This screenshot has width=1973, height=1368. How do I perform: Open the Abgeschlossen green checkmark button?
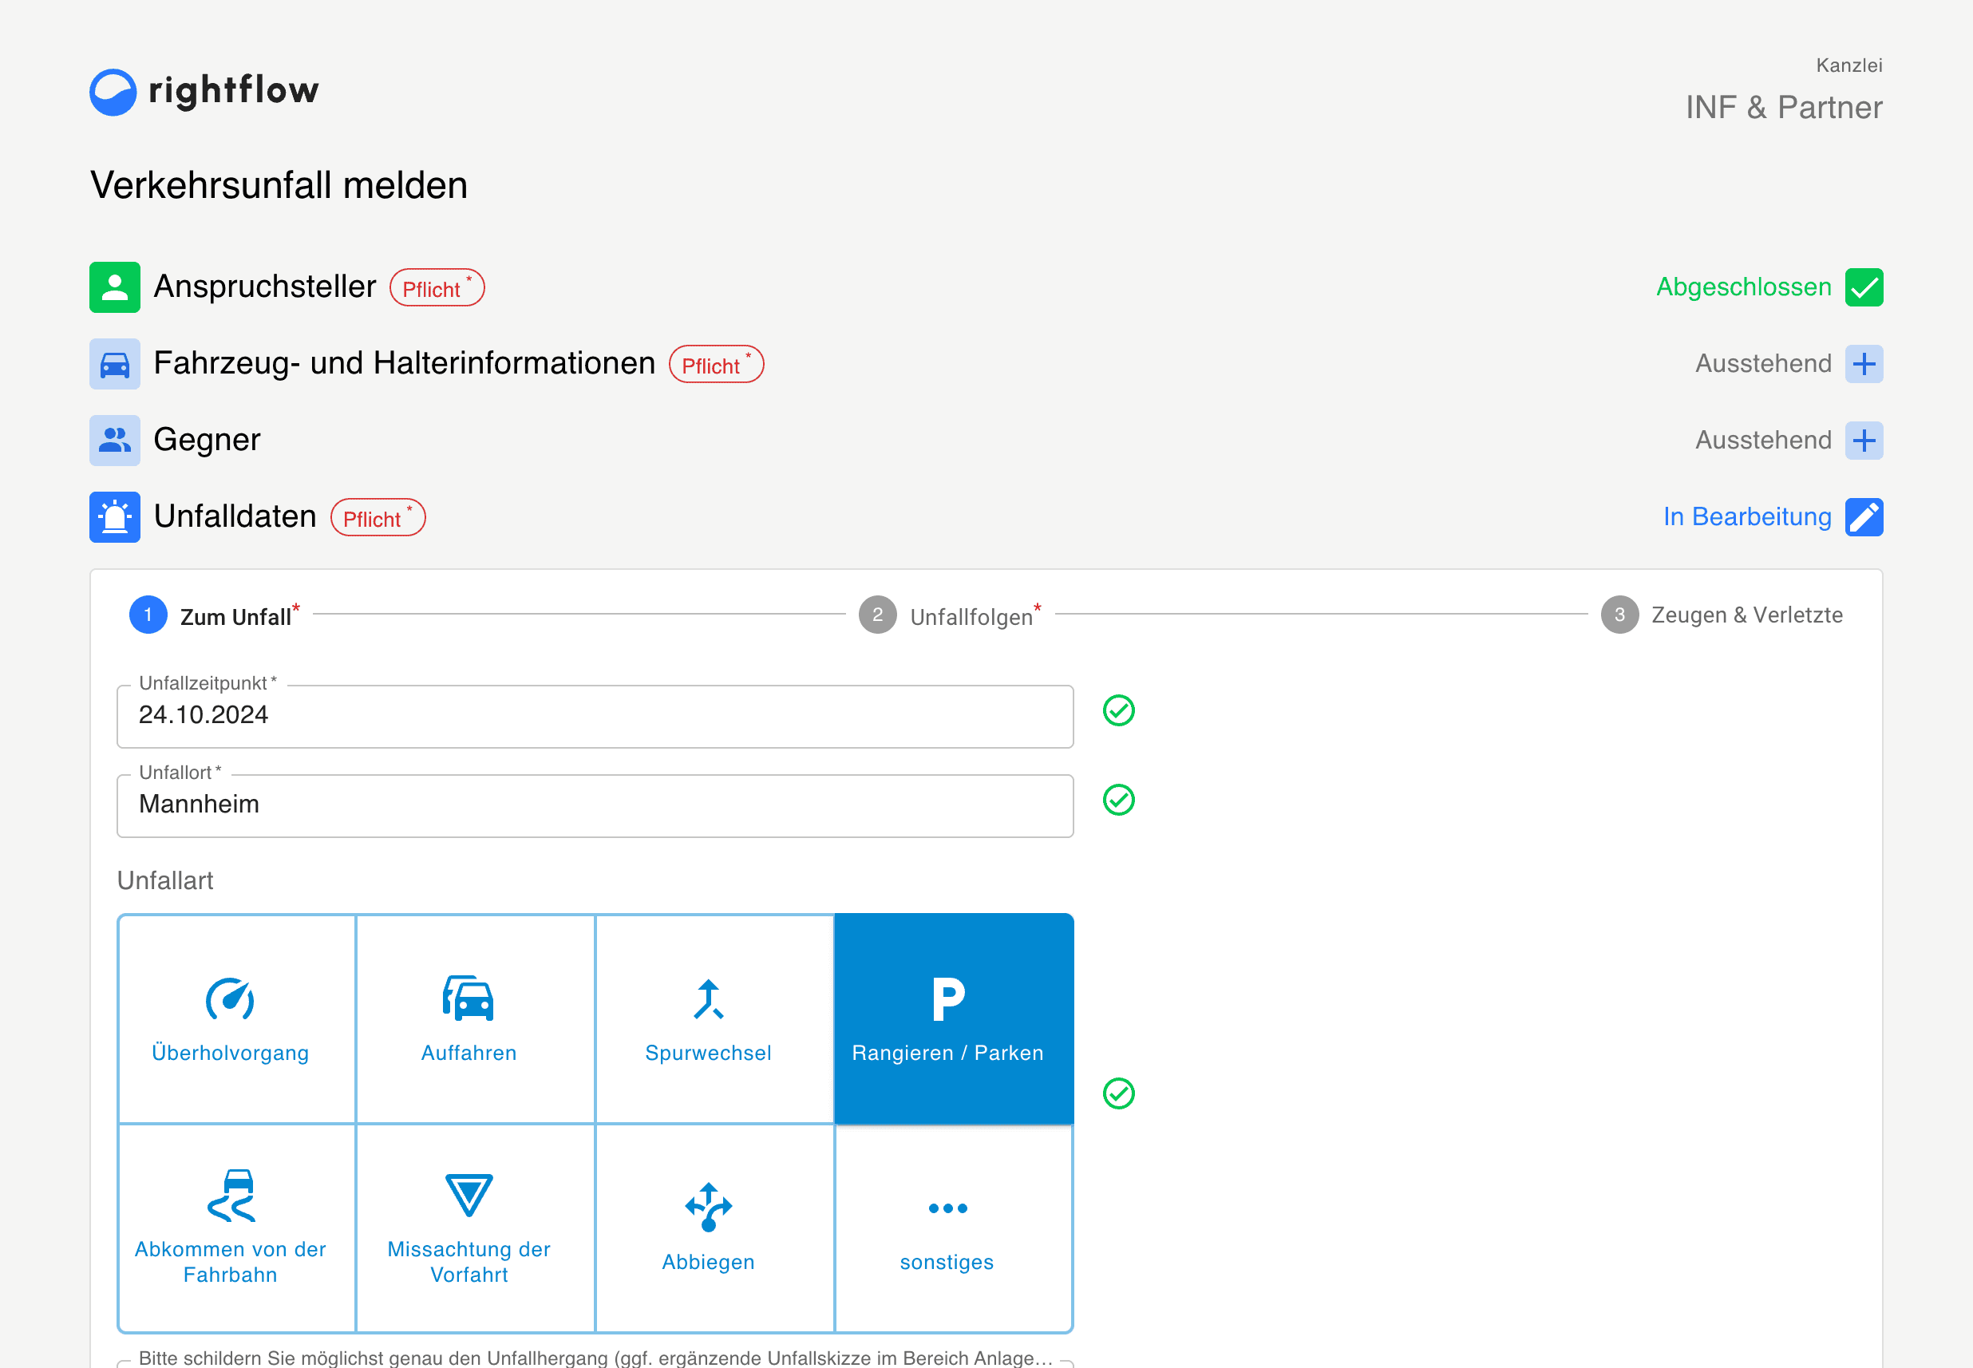pos(1864,287)
